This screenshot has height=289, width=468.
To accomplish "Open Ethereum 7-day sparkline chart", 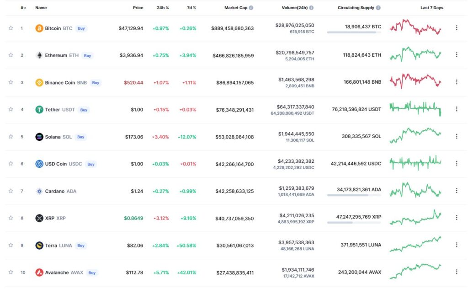I will coord(415,54).
